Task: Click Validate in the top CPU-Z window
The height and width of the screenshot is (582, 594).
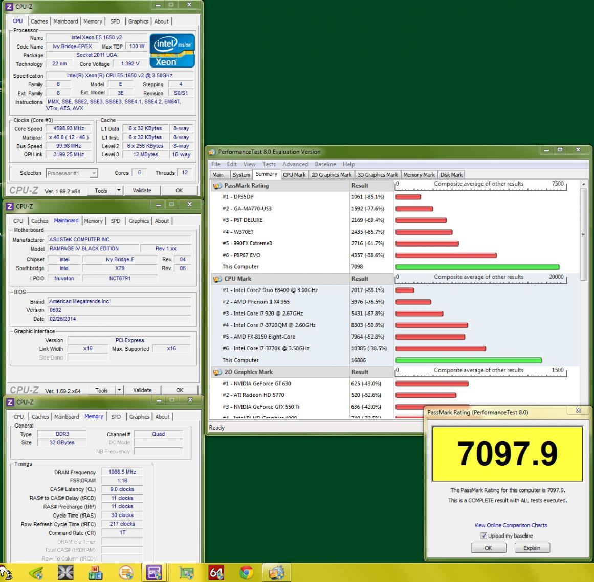Action: 142,190
